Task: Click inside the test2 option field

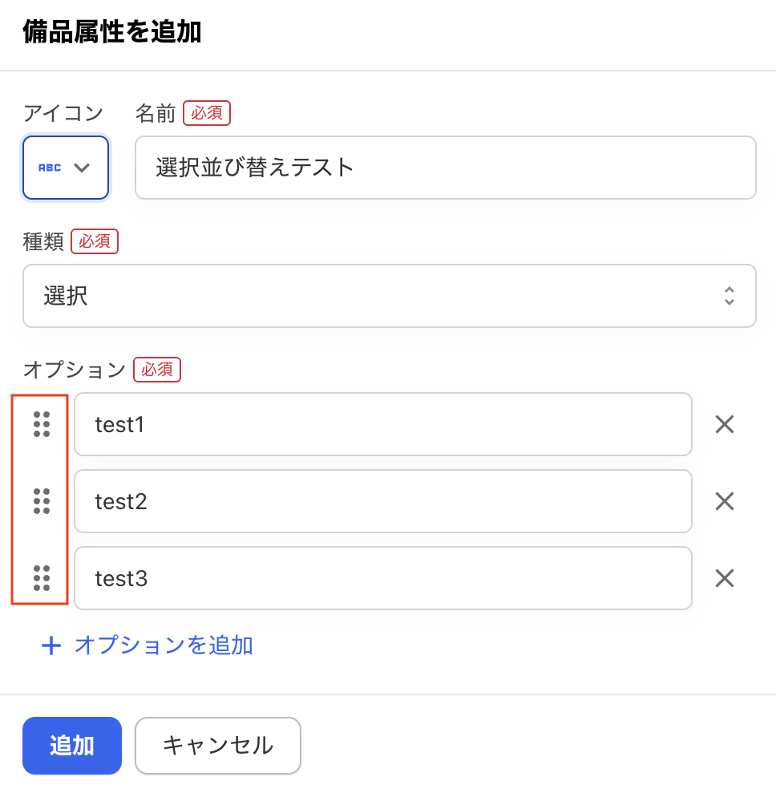Action: pos(383,501)
